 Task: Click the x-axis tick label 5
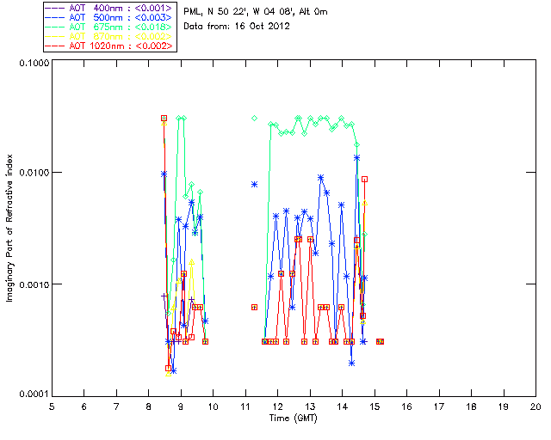coord(52,406)
